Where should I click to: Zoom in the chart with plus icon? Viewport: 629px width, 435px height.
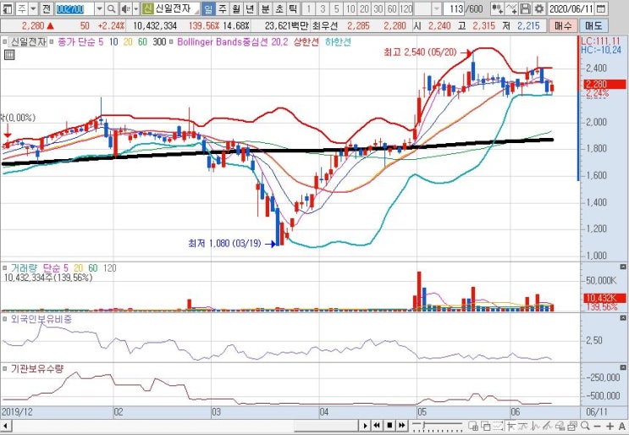tap(610, 426)
